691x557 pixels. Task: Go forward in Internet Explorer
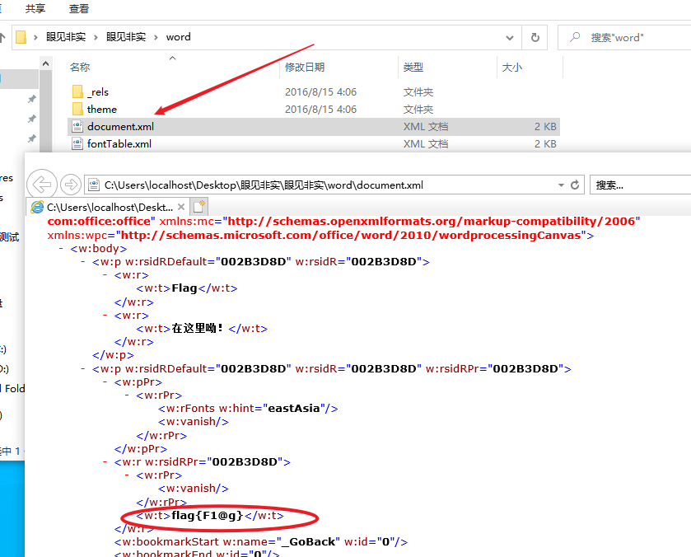[x=71, y=185]
